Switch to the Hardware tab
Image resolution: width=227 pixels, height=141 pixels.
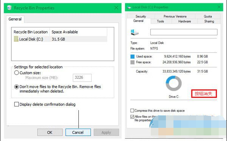185,21
